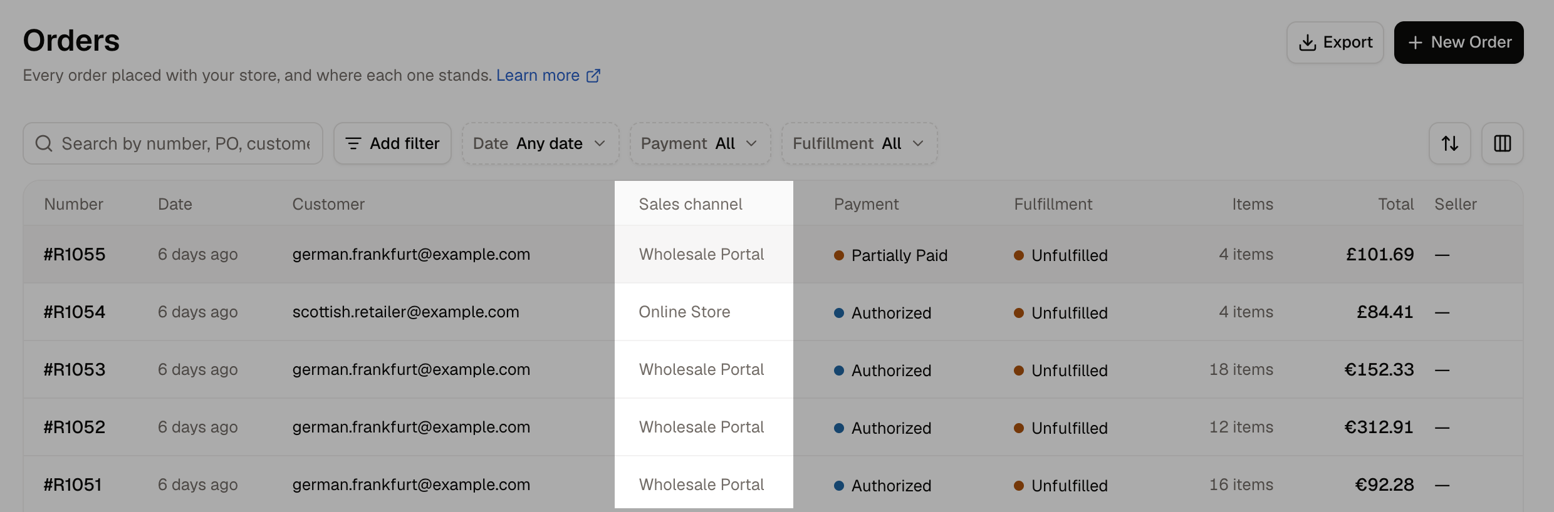Image resolution: width=1554 pixels, height=512 pixels.
Task: Expand the Date Any date dropdown
Action: pos(540,143)
